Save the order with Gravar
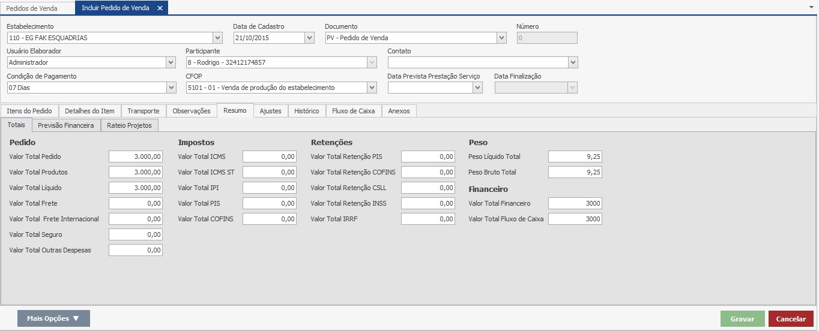Screen dimensions: 819x331 click(743, 319)
